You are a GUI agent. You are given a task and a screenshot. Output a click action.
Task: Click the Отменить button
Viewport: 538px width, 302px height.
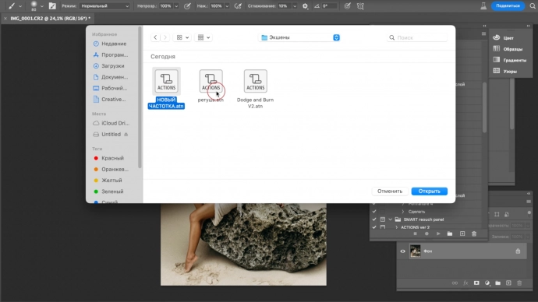390,191
